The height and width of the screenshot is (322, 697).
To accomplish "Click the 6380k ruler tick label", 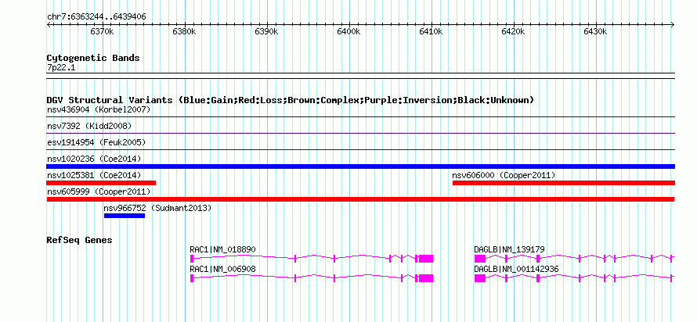I will tap(185, 32).
